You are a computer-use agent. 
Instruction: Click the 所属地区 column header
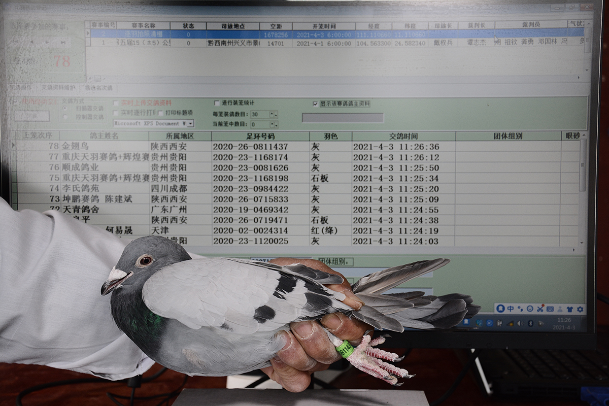pyautogui.click(x=180, y=136)
